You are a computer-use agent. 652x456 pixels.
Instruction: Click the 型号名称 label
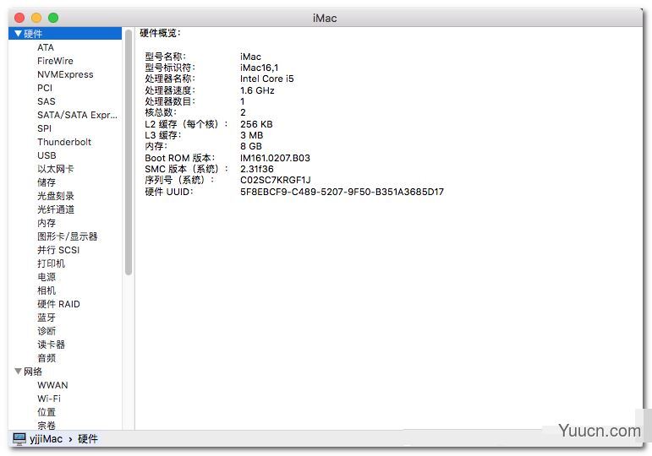point(165,57)
